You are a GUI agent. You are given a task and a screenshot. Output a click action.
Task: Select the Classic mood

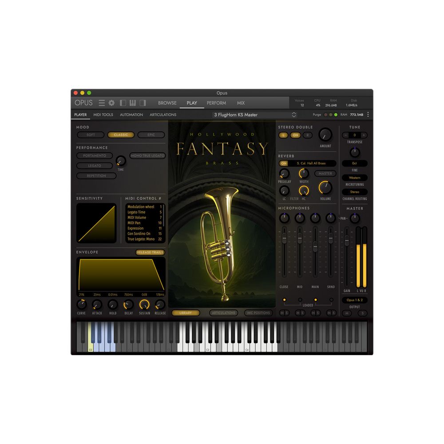click(x=121, y=135)
